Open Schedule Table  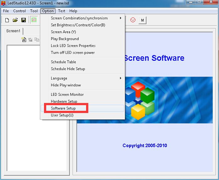(x=82, y=62)
